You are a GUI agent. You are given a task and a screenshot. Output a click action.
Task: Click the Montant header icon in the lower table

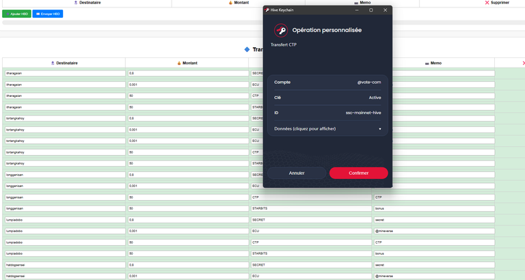coord(179,63)
